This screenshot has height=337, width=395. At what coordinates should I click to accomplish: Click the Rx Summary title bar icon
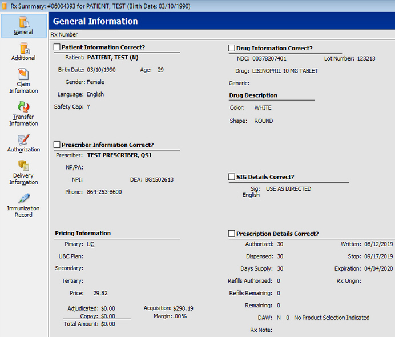tap(5, 6)
